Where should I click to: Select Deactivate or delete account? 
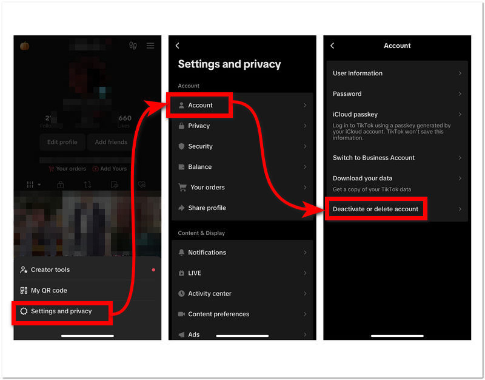tap(397, 209)
